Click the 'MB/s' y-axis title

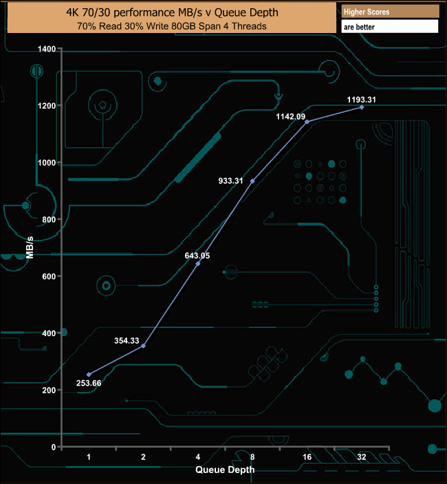click(30, 247)
